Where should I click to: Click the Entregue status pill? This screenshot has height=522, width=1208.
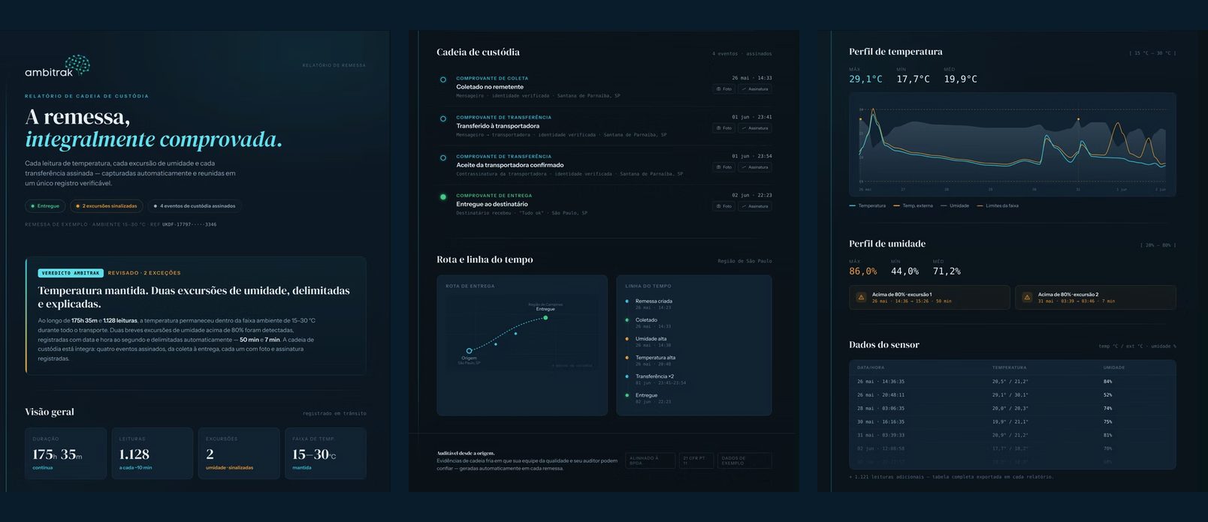(45, 205)
